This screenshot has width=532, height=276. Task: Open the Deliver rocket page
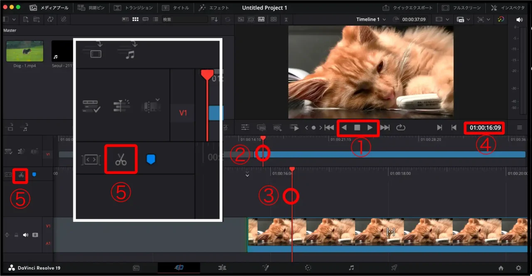coord(394,268)
